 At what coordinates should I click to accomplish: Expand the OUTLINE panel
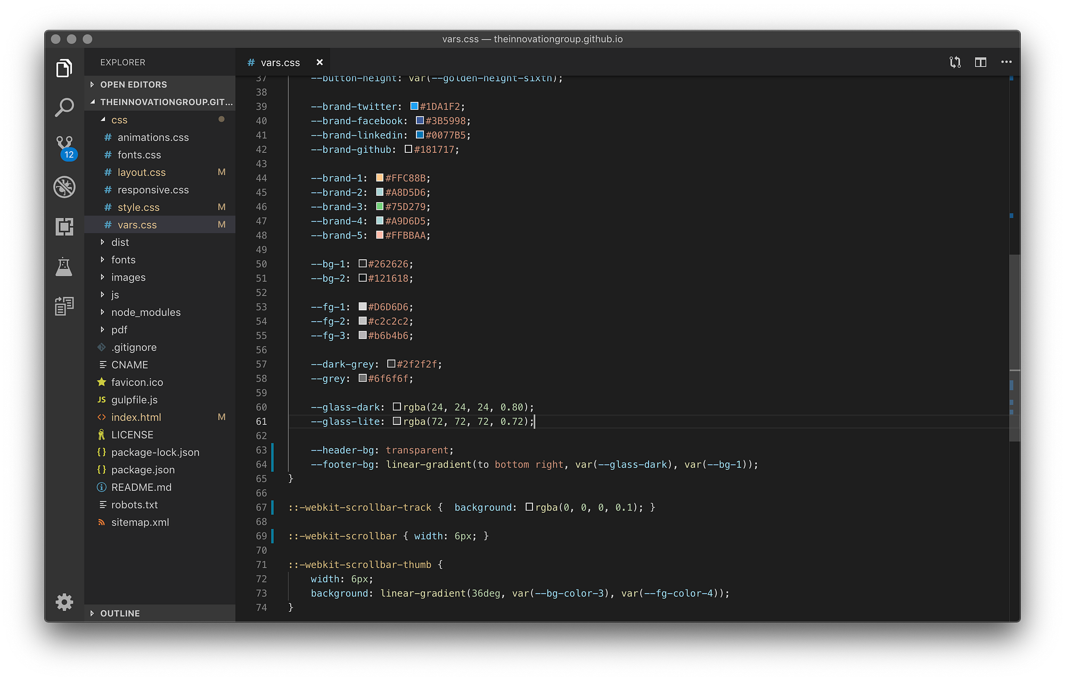point(120,613)
